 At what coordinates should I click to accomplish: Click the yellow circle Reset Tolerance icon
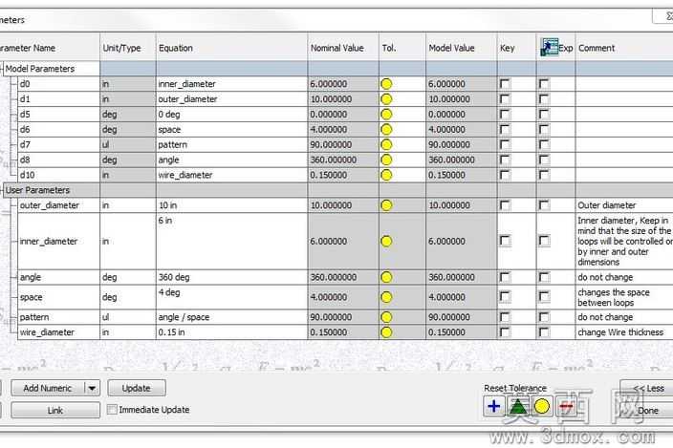(542, 406)
